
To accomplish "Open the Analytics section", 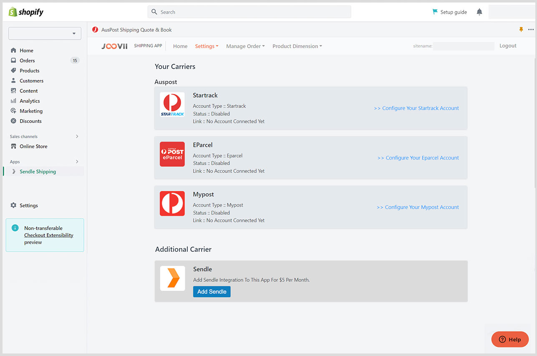I will point(30,100).
